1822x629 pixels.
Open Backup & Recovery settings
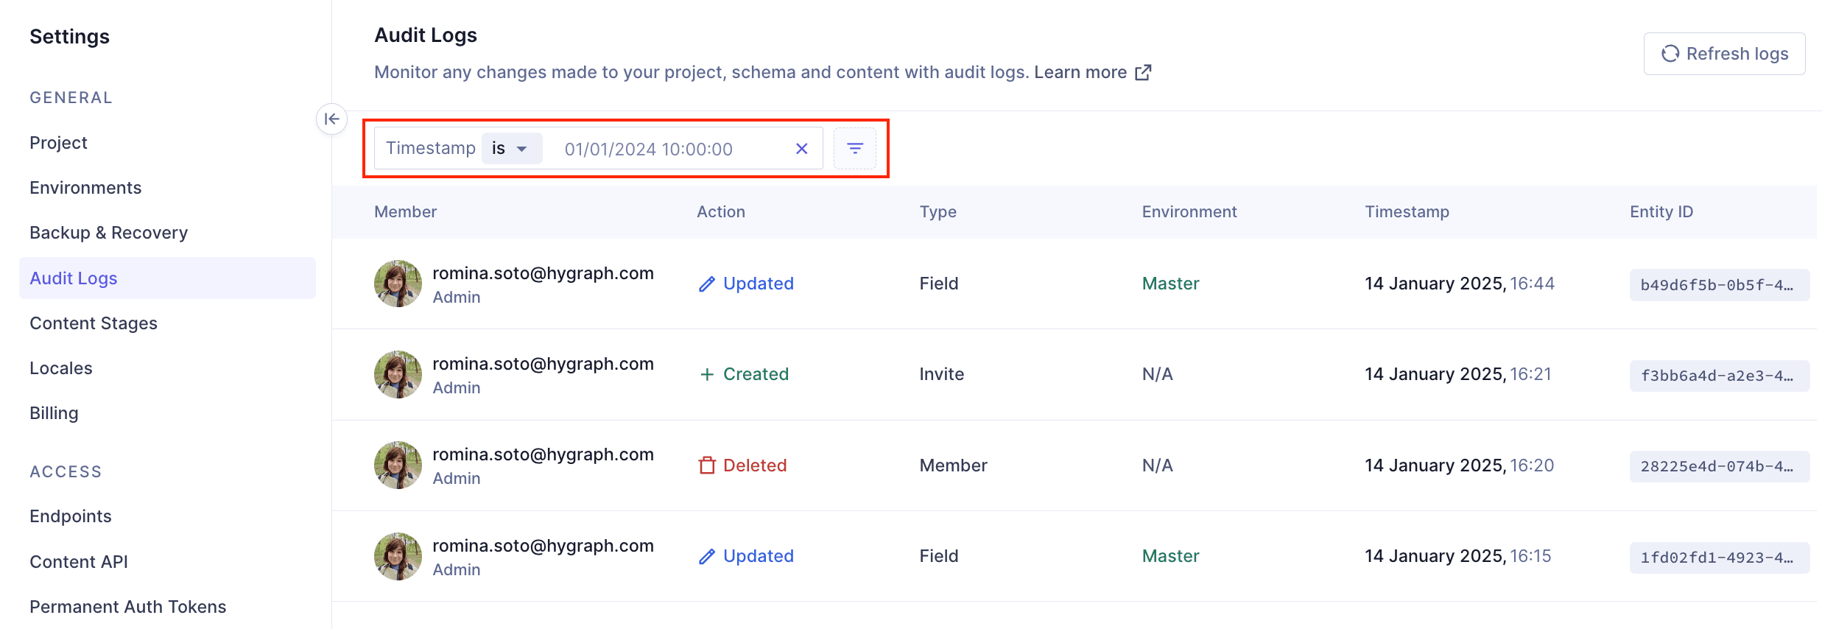point(108,233)
